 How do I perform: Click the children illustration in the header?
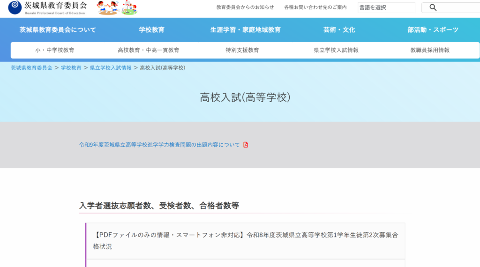[117, 7]
